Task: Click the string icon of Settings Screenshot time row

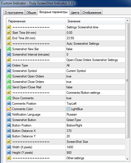Action: click(9, 27)
